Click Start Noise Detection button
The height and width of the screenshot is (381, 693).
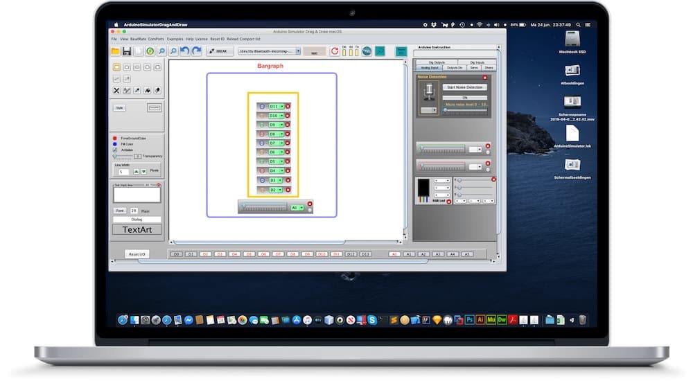[x=464, y=87]
